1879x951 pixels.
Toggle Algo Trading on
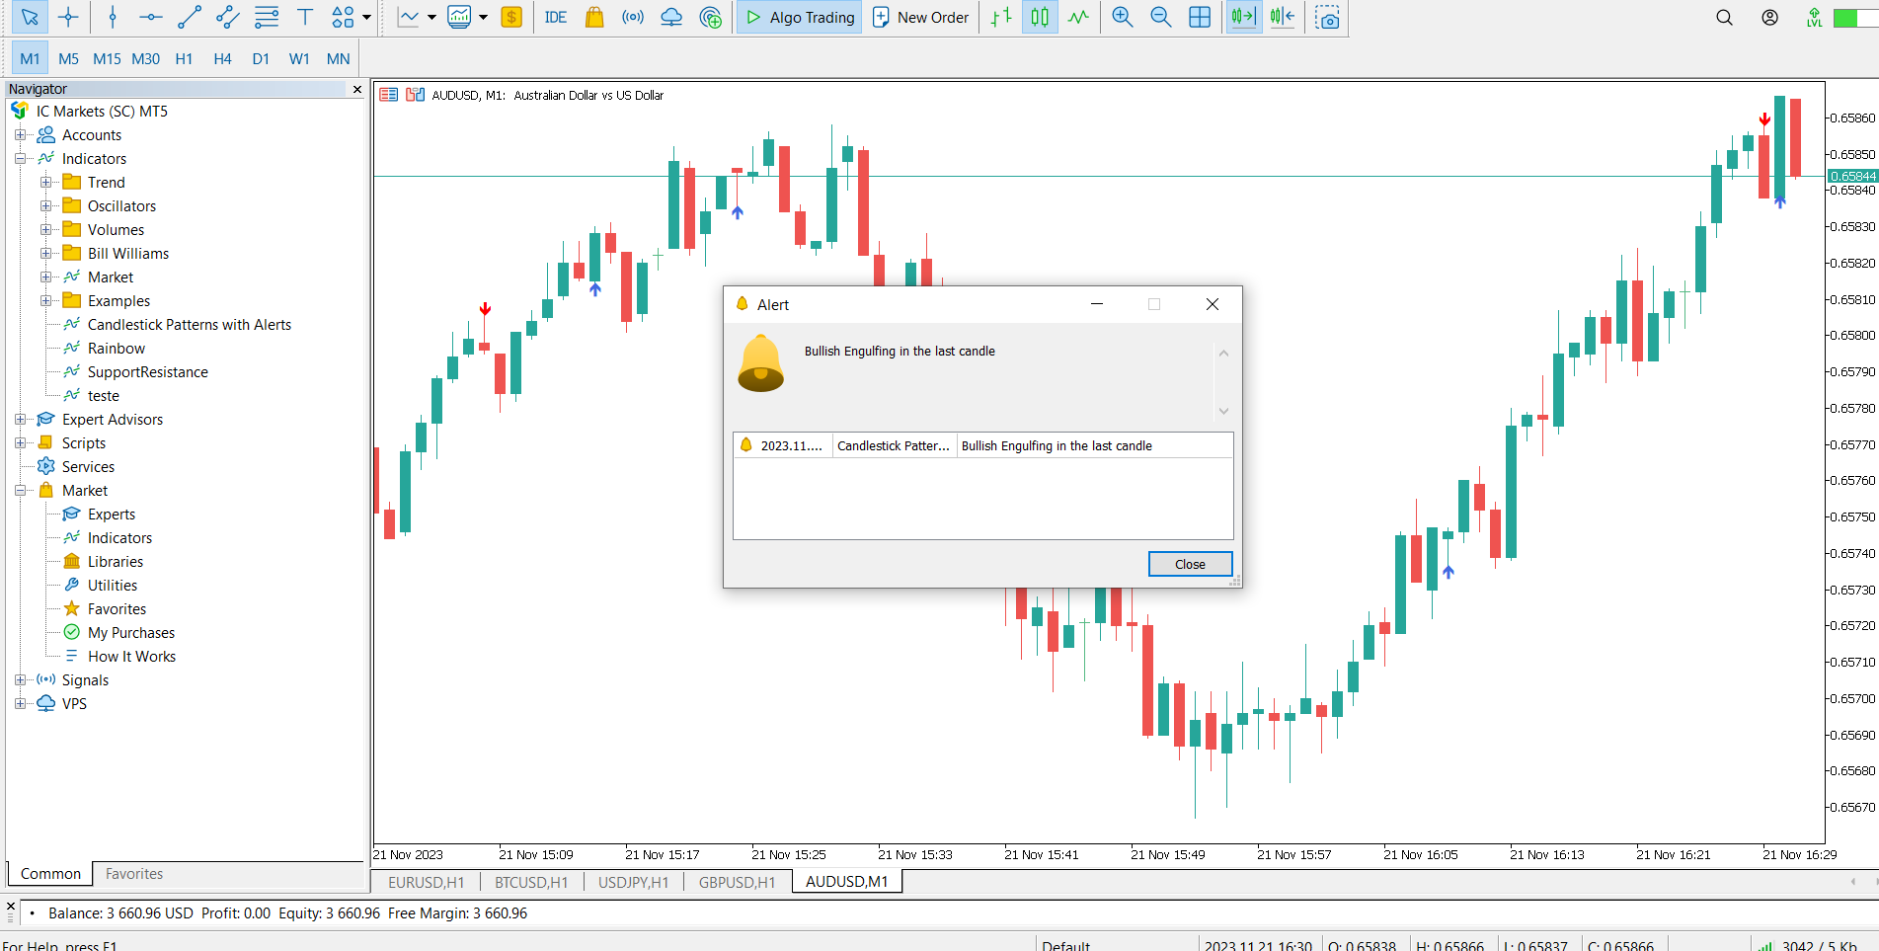coord(799,17)
